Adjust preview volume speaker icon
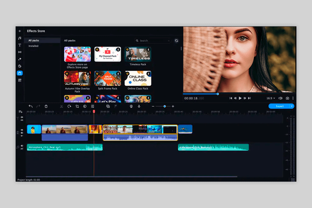 (280, 98)
